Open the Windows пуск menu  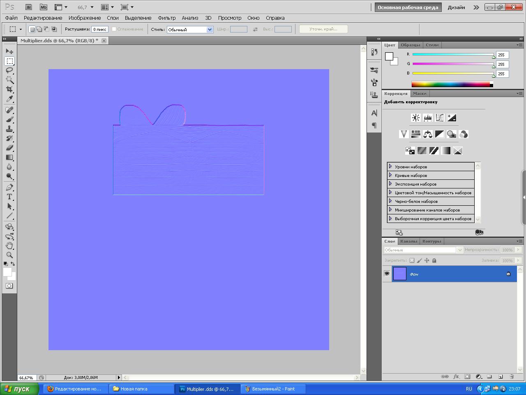pyautogui.click(x=20, y=389)
